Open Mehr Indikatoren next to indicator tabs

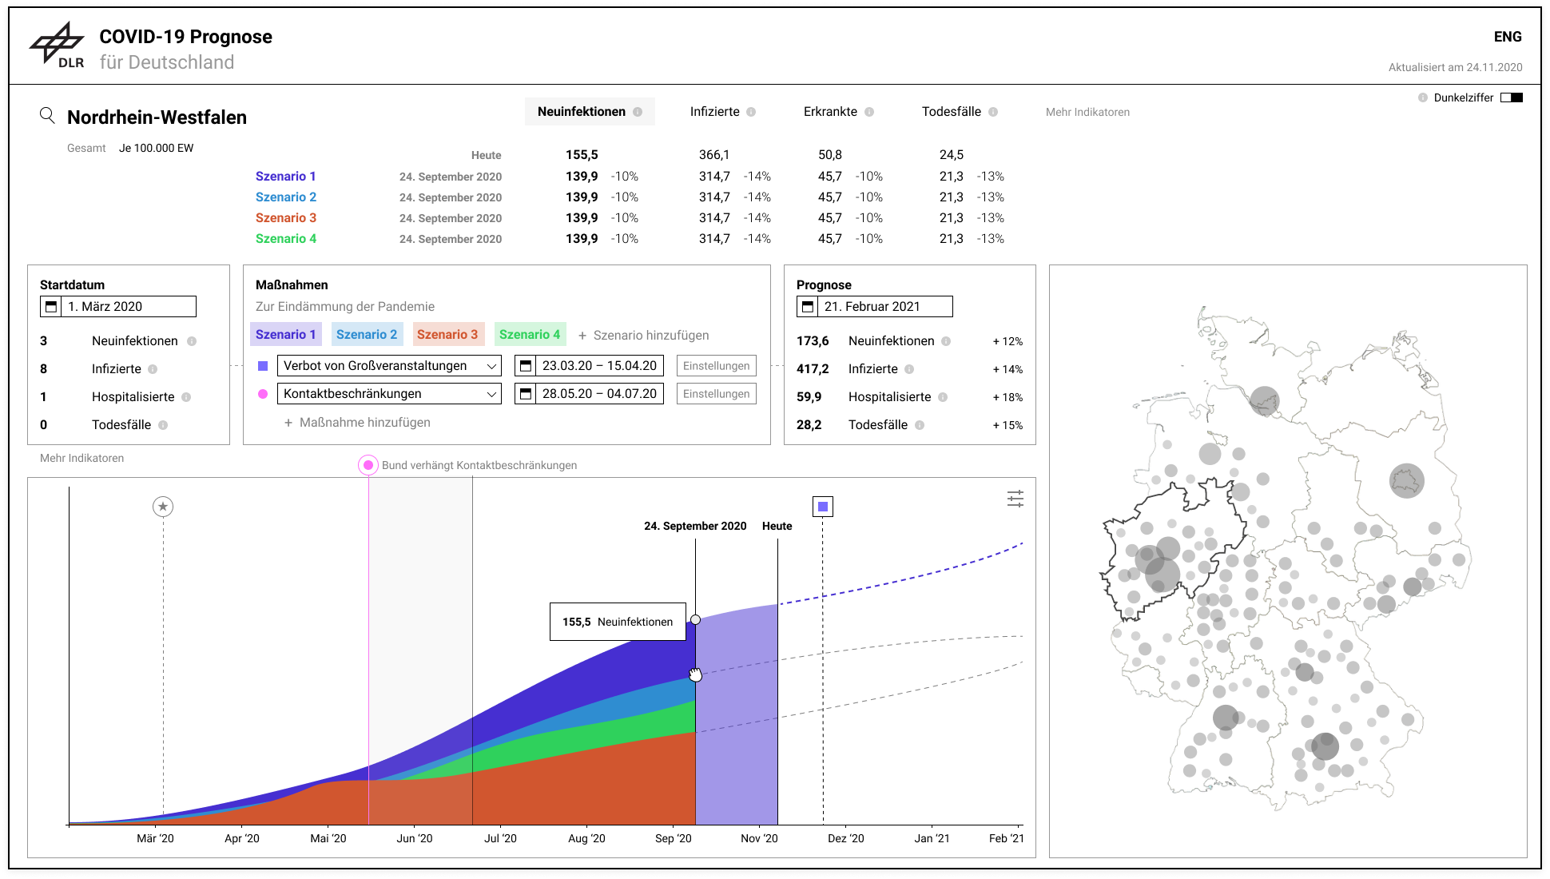pos(1087,112)
